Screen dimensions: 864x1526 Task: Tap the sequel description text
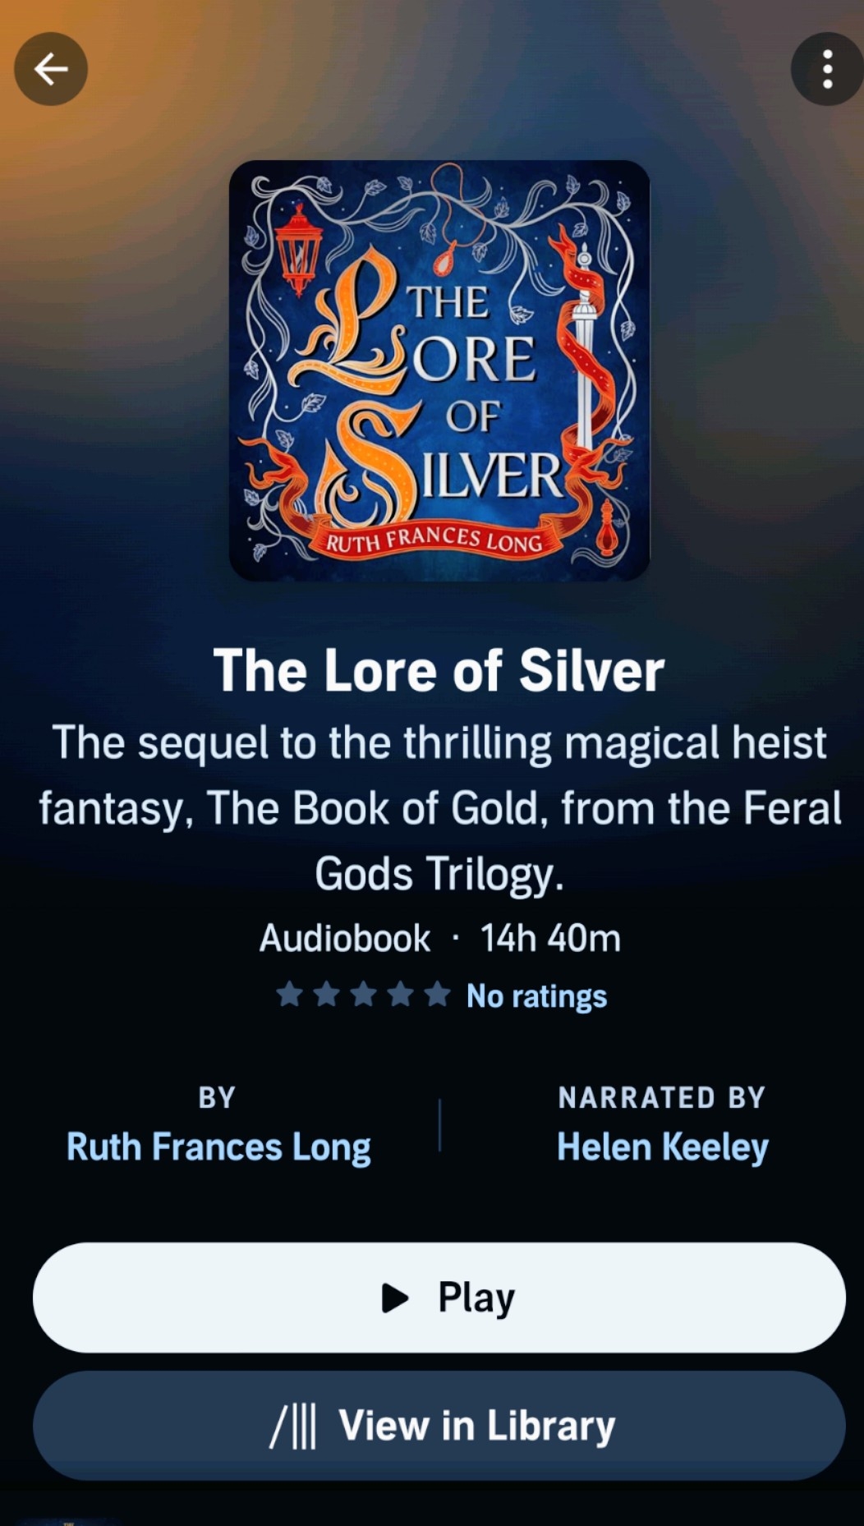[439, 808]
